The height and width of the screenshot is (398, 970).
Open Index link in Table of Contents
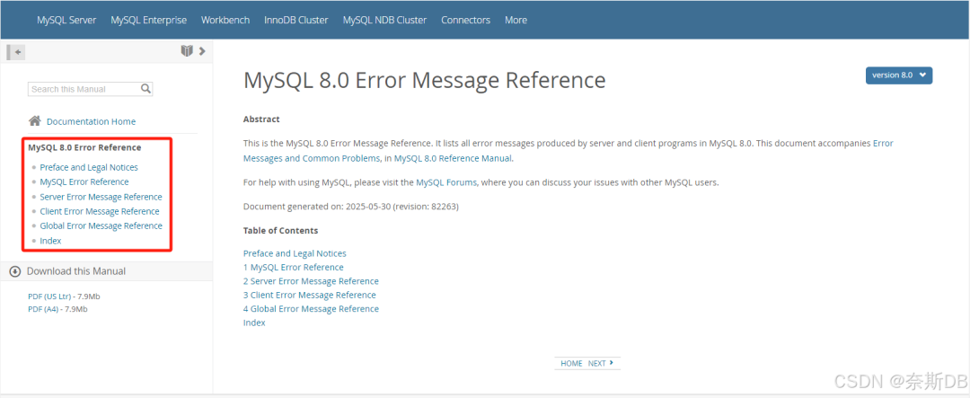254,323
